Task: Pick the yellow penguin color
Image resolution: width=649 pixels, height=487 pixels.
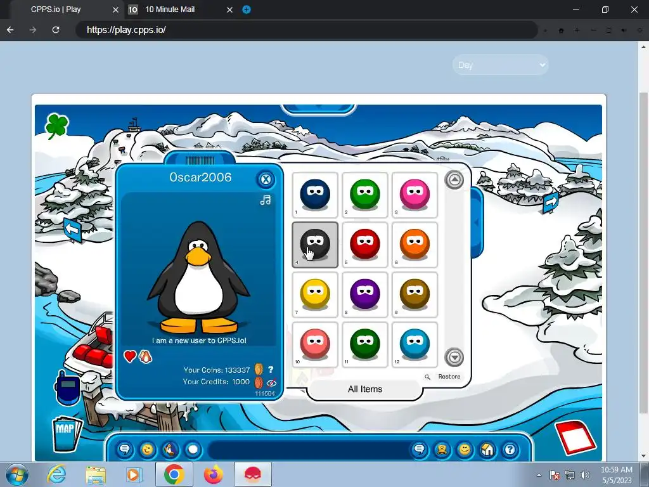Action: pos(315,295)
